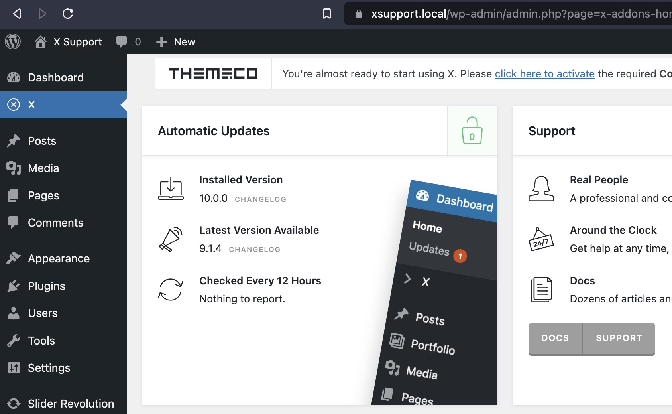
Task: Click the browser address bar URL
Action: 518,14
